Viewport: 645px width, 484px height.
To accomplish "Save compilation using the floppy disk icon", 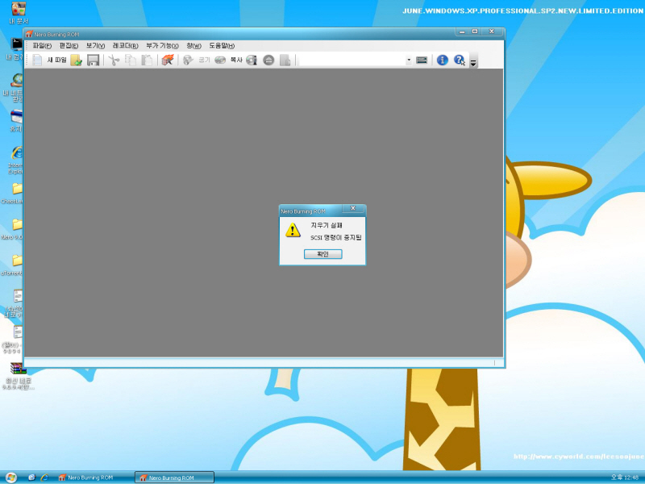I will pyautogui.click(x=94, y=60).
